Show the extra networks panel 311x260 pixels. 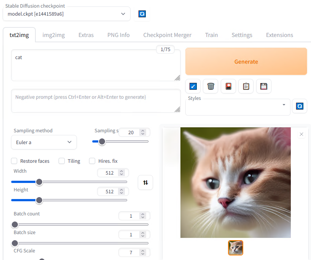tap(228, 86)
